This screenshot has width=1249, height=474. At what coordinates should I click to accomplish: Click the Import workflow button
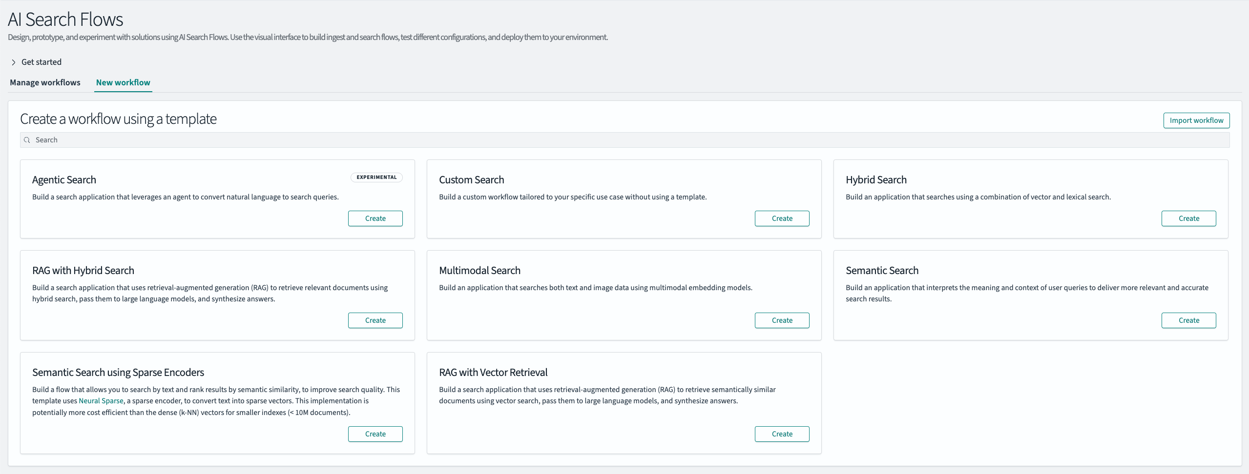pos(1196,120)
